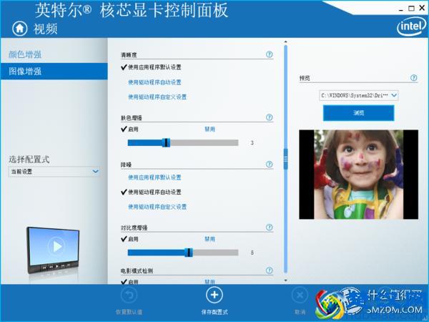Image resolution: width=429 pixels, height=322 pixels.
Task: Click the video player illustration
Action: click(53, 250)
